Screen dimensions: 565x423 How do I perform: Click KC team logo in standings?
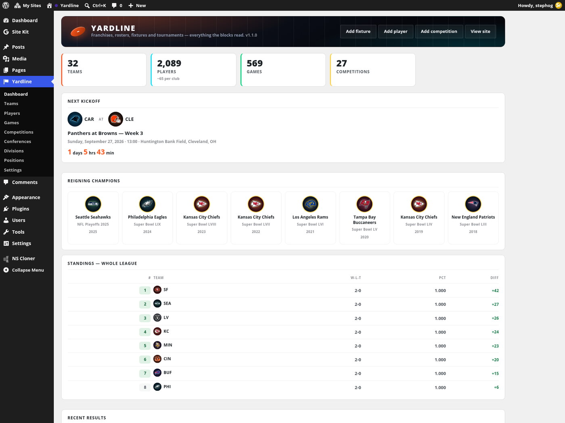pos(157,332)
